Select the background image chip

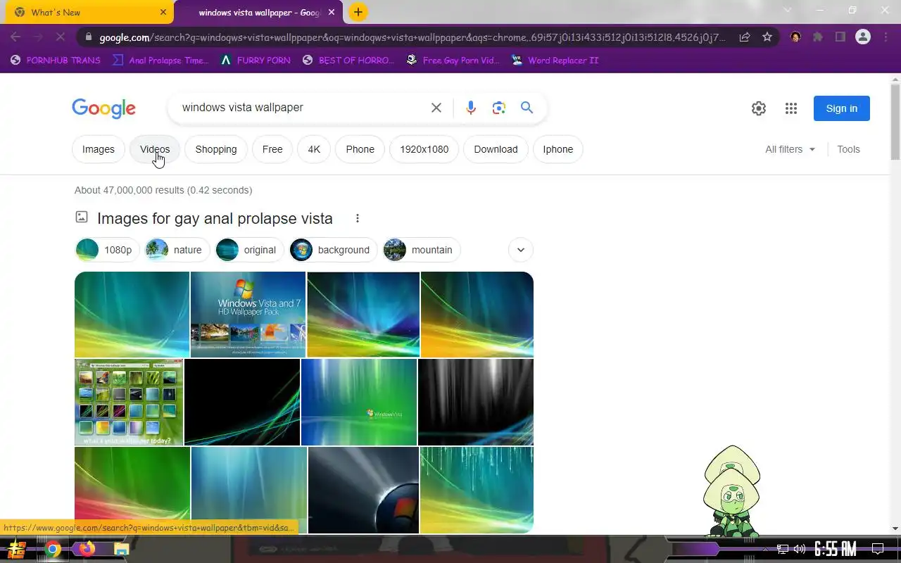(334, 250)
